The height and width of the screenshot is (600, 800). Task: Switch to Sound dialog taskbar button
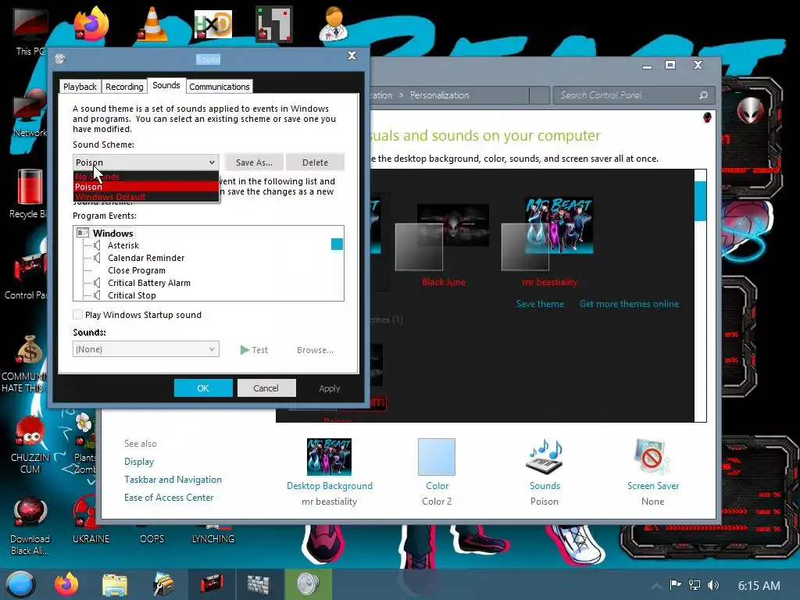(308, 584)
